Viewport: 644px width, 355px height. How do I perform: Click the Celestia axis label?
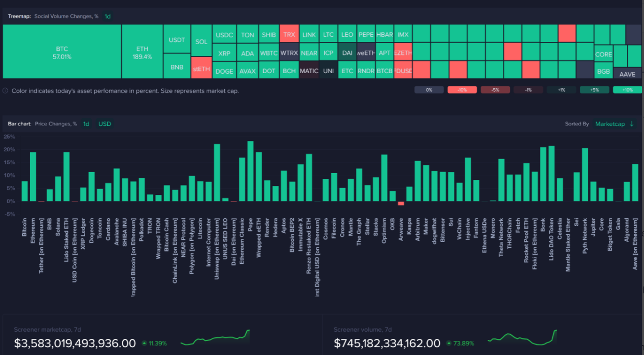560,229
